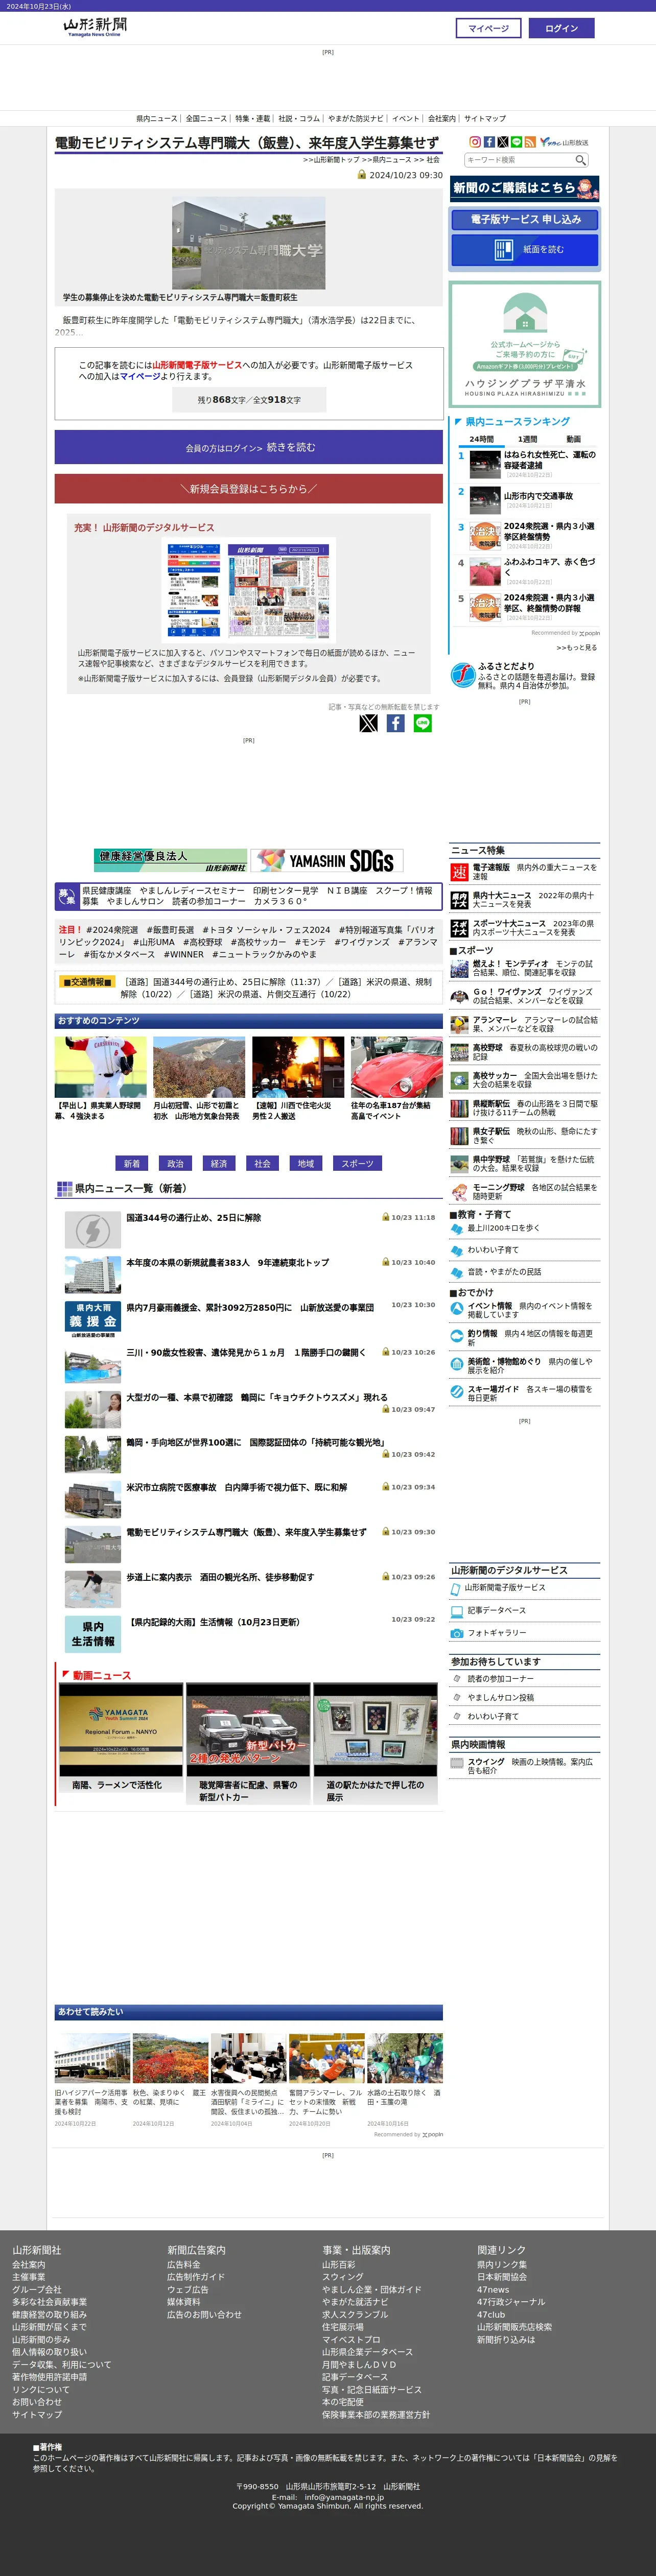Open the red 速 電子速報版 icon
The height and width of the screenshot is (2576, 656).
[x=459, y=872]
